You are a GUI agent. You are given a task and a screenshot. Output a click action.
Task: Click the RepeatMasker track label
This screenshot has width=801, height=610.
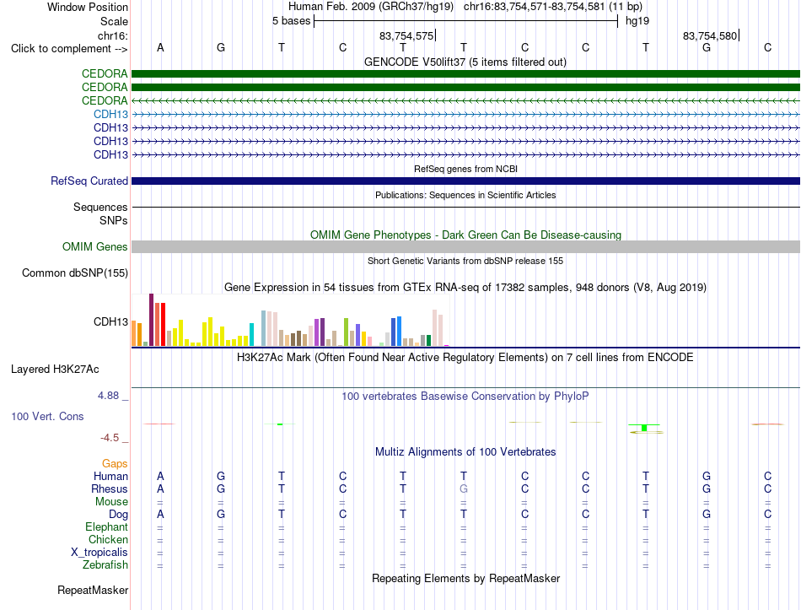[93, 591]
